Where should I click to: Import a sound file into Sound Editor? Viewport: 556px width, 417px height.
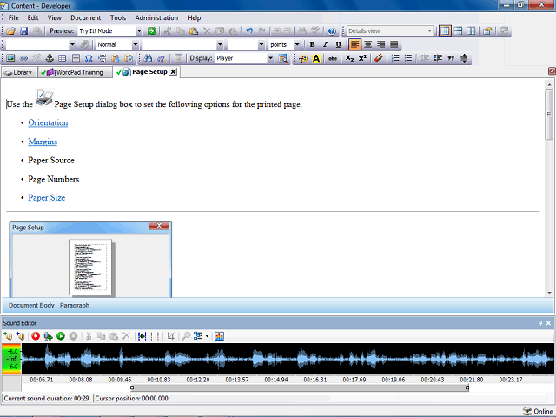8,336
